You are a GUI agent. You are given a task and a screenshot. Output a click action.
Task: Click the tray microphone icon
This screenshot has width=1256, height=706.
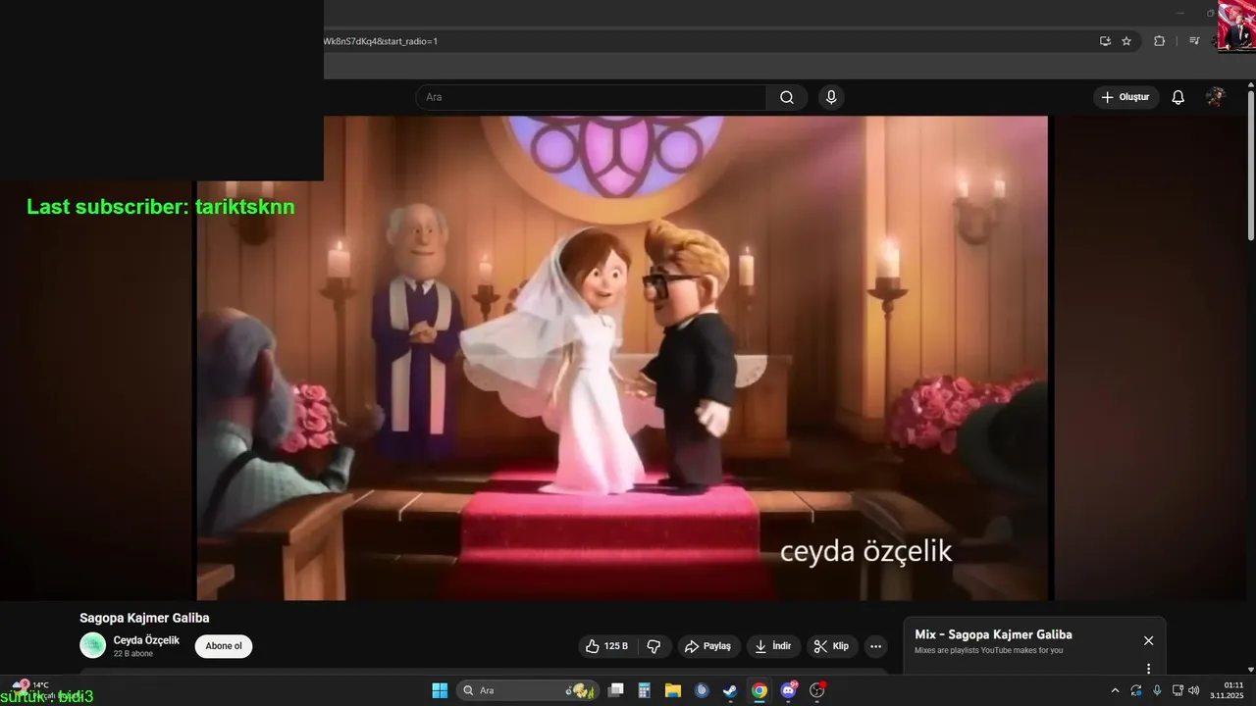1157,690
